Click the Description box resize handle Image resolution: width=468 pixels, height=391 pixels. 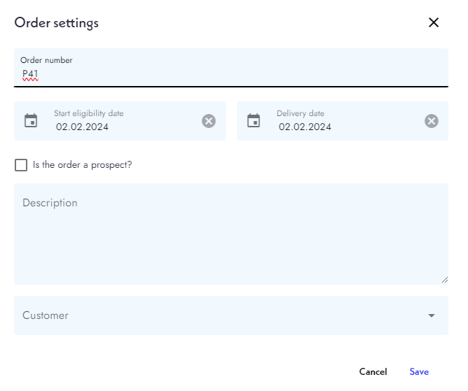pyautogui.click(x=444, y=280)
